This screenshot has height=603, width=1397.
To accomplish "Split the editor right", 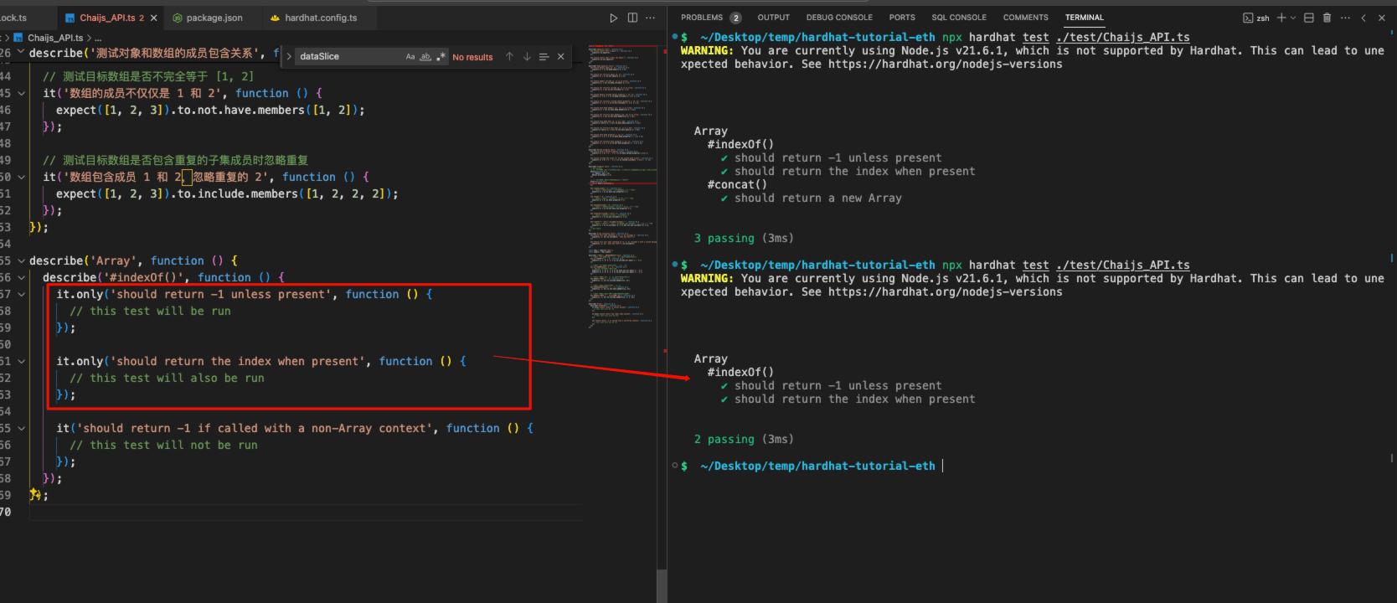I will coord(632,18).
